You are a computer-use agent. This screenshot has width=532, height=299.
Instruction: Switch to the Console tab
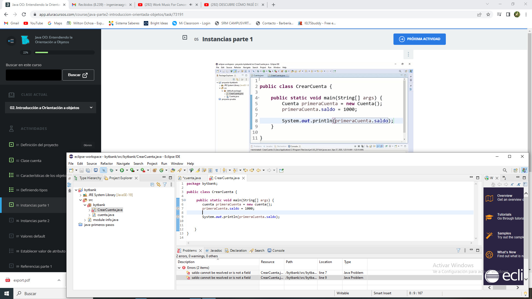pos(278,251)
